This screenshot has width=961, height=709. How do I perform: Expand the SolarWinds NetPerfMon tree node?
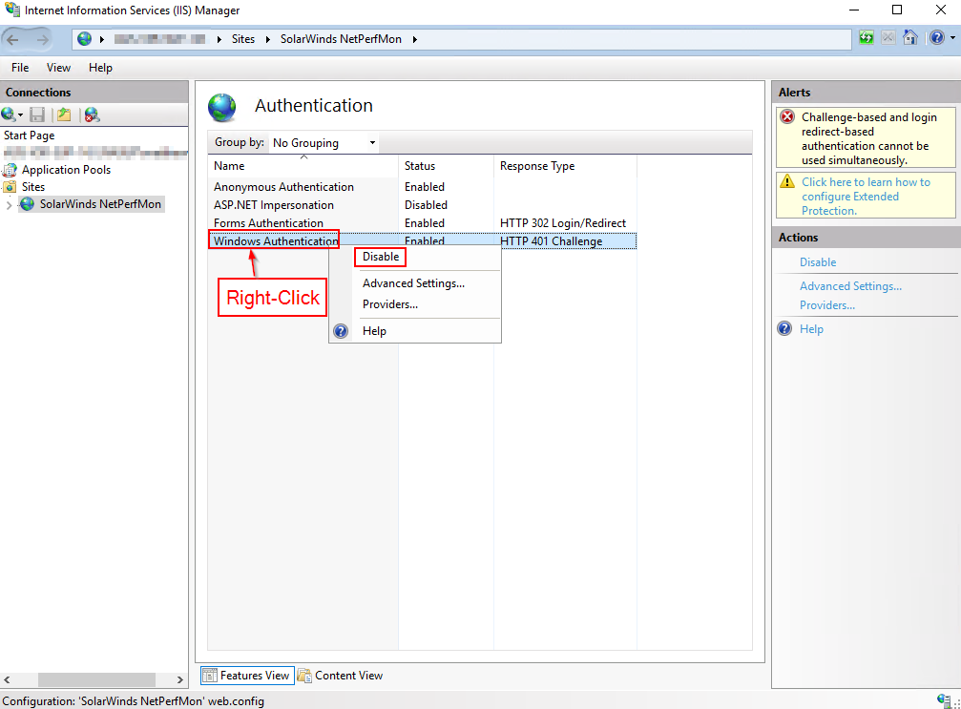point(10,204)
